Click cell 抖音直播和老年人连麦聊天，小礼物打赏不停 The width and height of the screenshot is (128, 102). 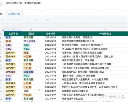tap(85, 79)
